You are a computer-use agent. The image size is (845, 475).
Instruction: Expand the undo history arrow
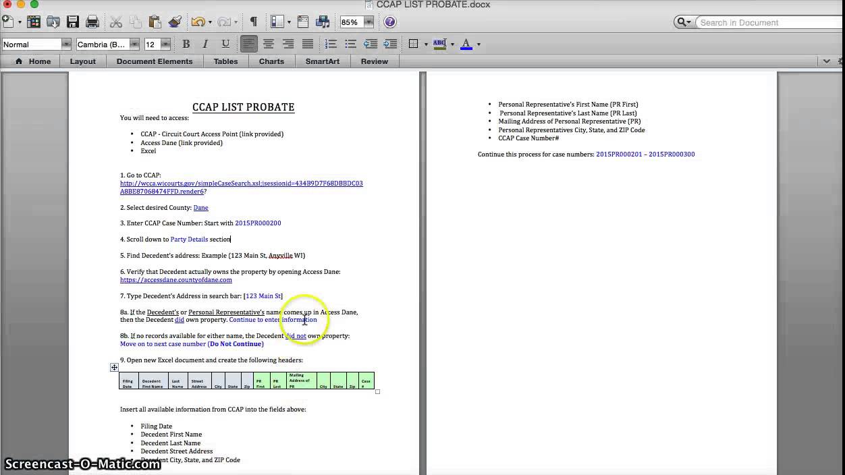click(210, 22)
